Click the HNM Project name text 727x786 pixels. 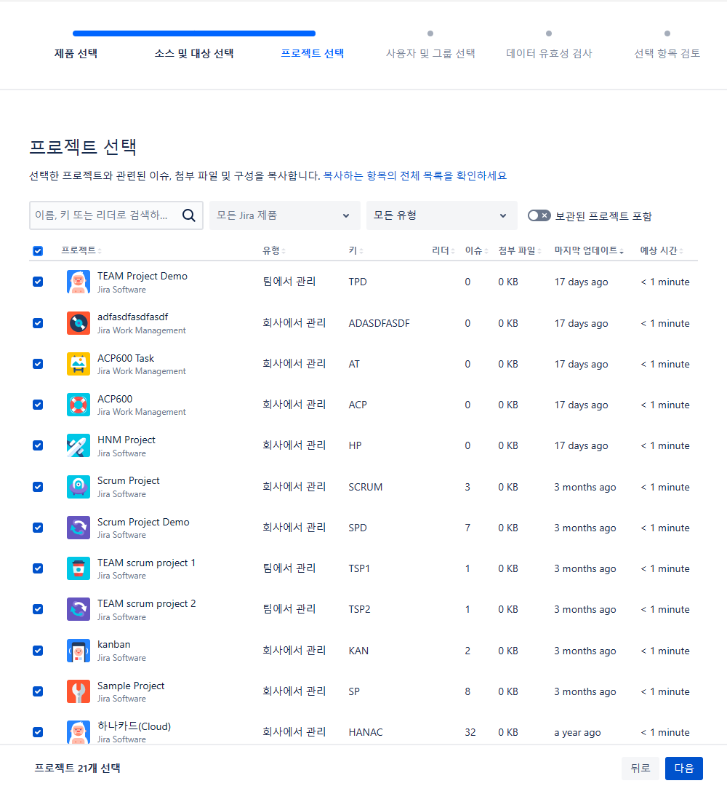(x=126, y=440)
